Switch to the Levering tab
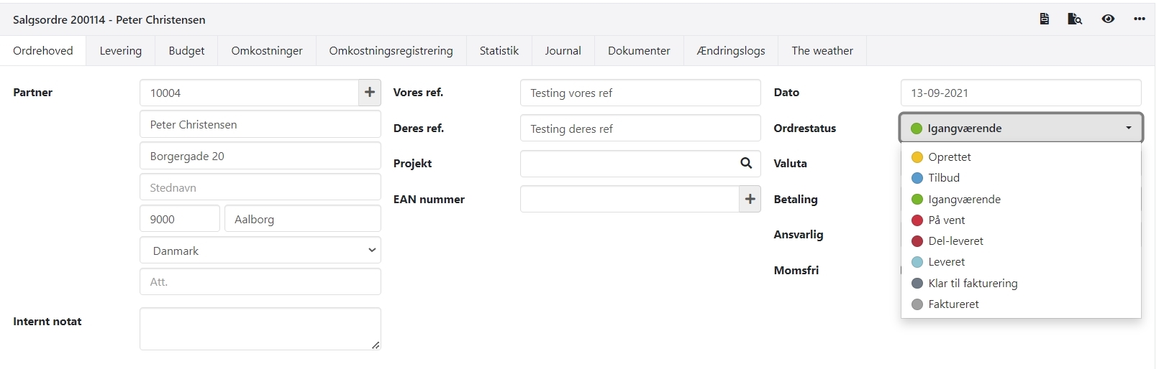This screenshot has height=369, width=1159. [x=120, y=51]
